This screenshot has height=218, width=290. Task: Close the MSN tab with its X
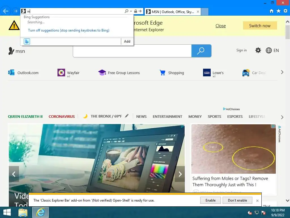tap(198, 12)
